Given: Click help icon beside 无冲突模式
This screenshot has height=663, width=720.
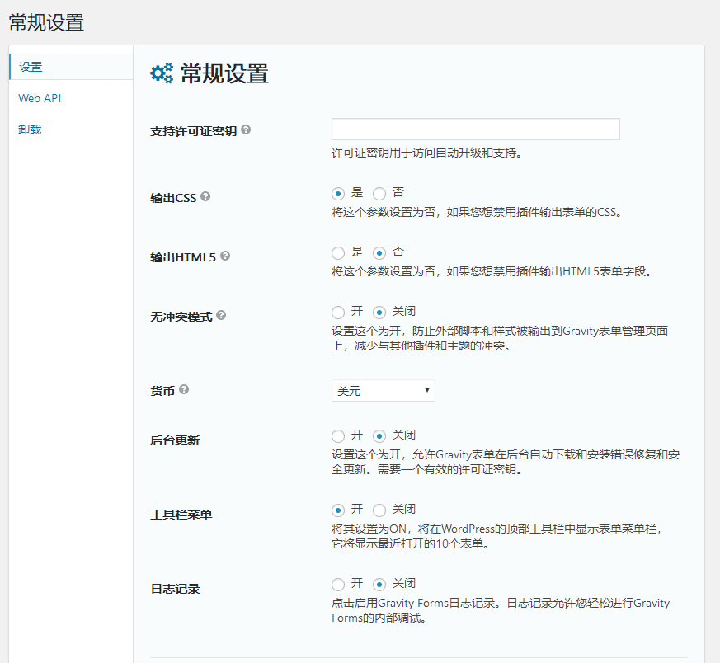Looking at the screenshot, I should coord(221,316).
